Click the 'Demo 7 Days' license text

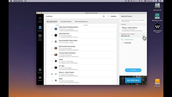point(69,43)
